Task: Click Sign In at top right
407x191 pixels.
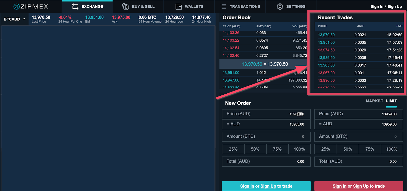Action: 377,7
